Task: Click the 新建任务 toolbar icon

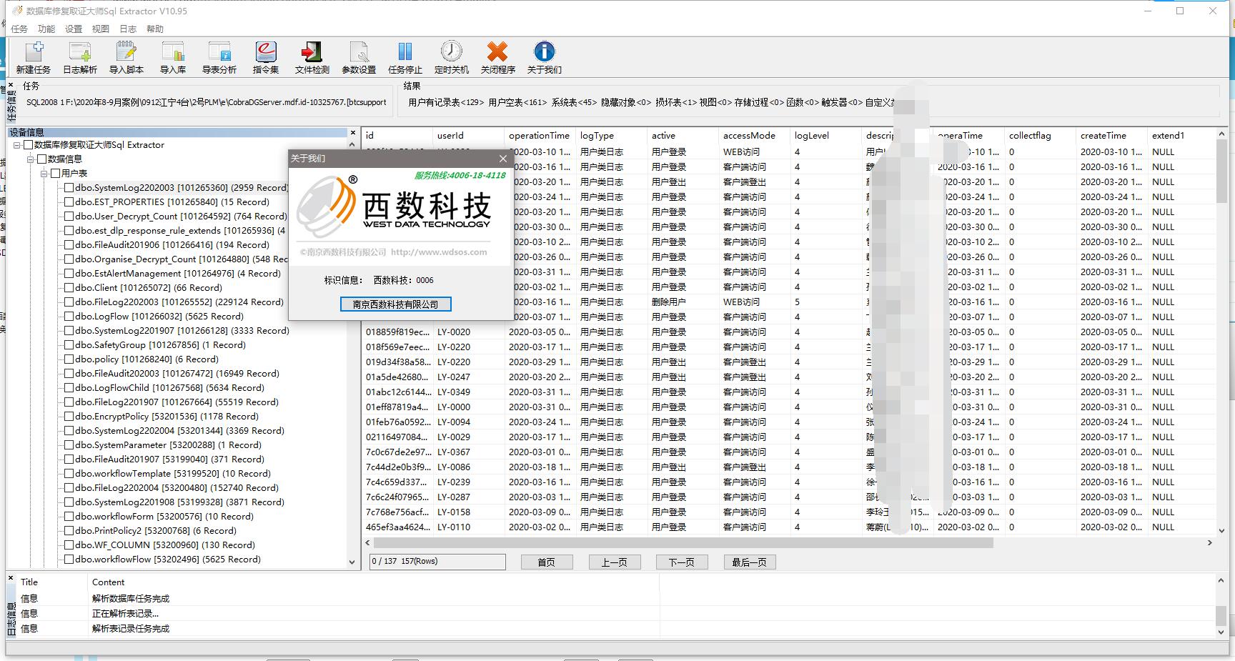Action: point(34,57)
